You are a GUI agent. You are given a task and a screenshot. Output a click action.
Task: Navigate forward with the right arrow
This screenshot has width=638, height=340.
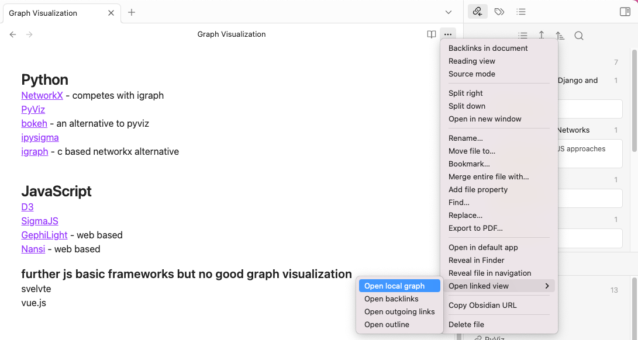pos(29,34)
